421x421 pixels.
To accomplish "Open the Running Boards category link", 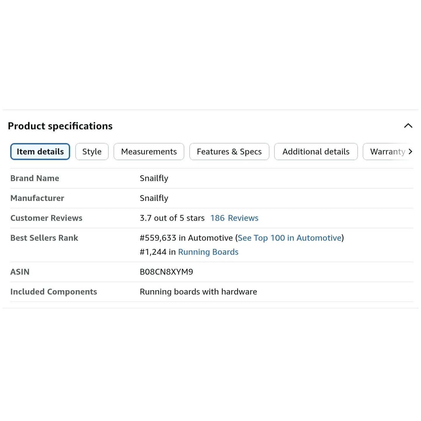I will coord(208,252).
